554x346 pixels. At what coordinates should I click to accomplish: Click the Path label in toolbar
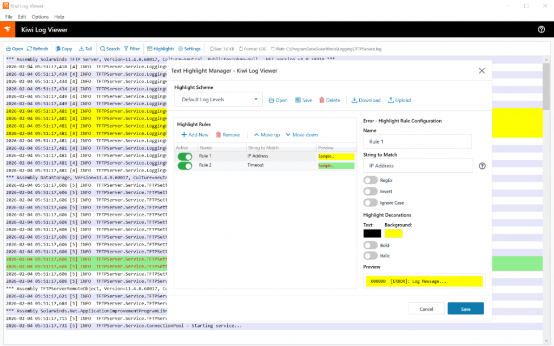coord(326,49)
